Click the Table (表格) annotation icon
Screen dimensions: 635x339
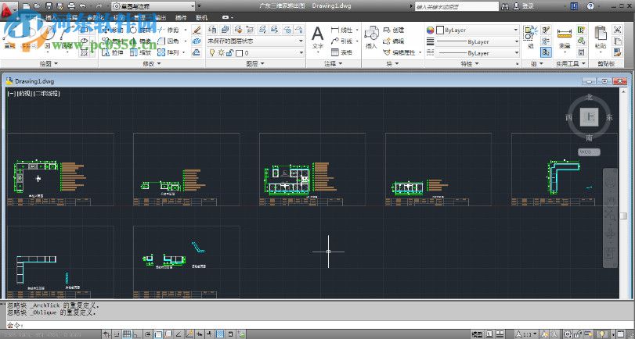[x=341, y=52]
